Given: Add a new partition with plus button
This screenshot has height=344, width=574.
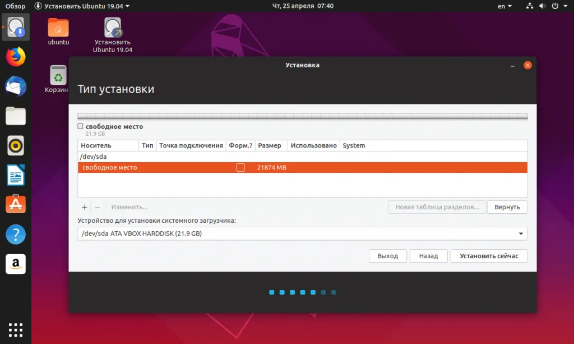Looking at the screenshot, I should (84, 207).
